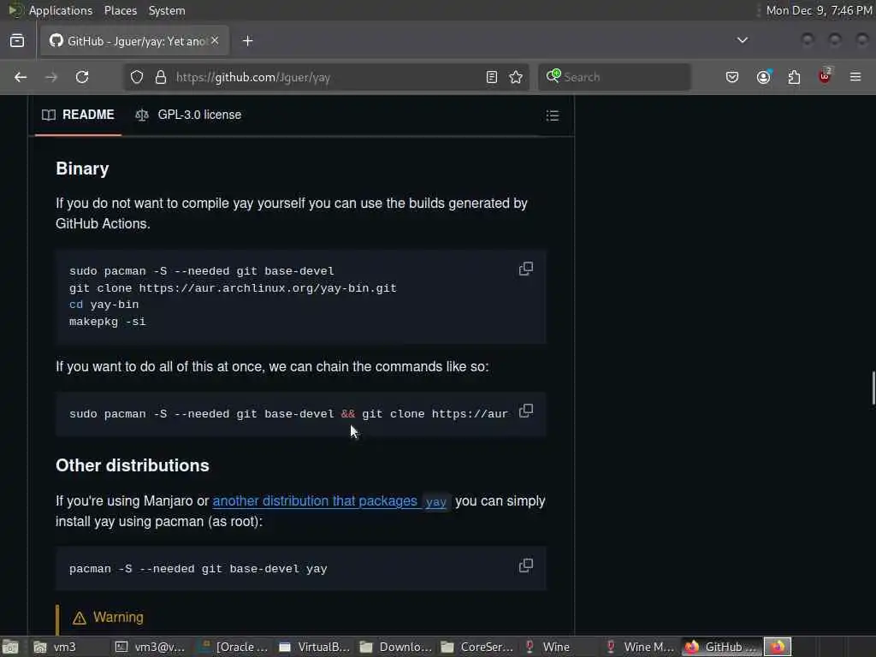Switch to GitHub Firefox taskbar item
This screenshot has height=657, width=876.
[x=722, y=647]
